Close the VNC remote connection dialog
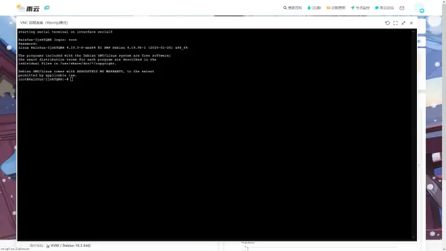The image size is (446, 251). click(412, 23)
